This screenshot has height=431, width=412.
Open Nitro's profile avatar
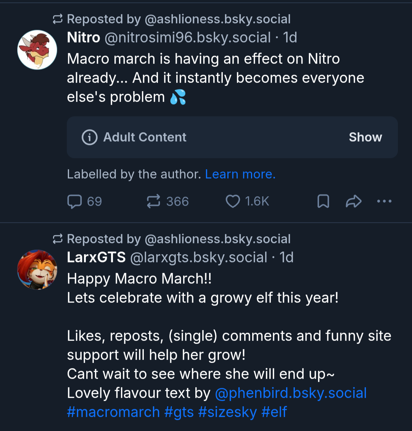click(37, 50)
